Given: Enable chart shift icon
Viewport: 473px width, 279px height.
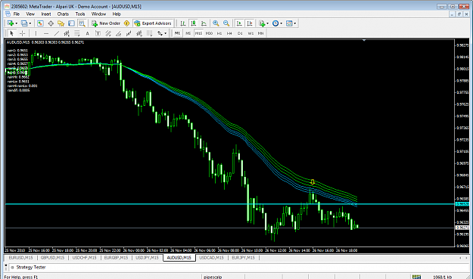Looking at the screenshot, I should coord(250,23).
